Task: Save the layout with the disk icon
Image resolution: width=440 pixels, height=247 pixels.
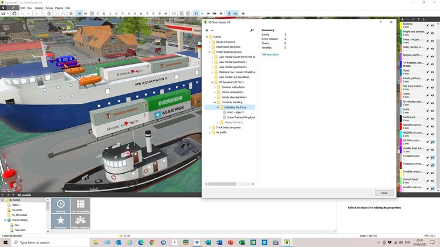Action: 3,13
